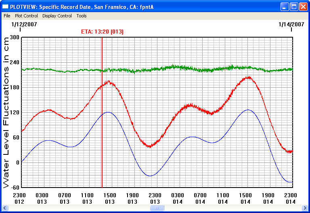Viewport: 310px width, 213px height.
Task: Click the 1900 014 time axis label
Action: (268, 198)
